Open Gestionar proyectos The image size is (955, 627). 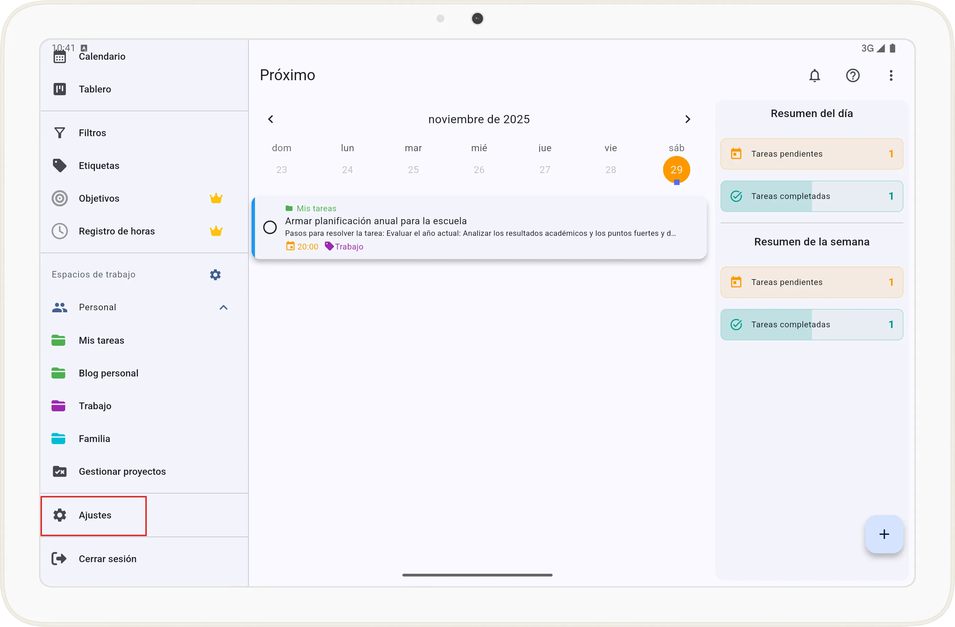click(x=122, y=471)
